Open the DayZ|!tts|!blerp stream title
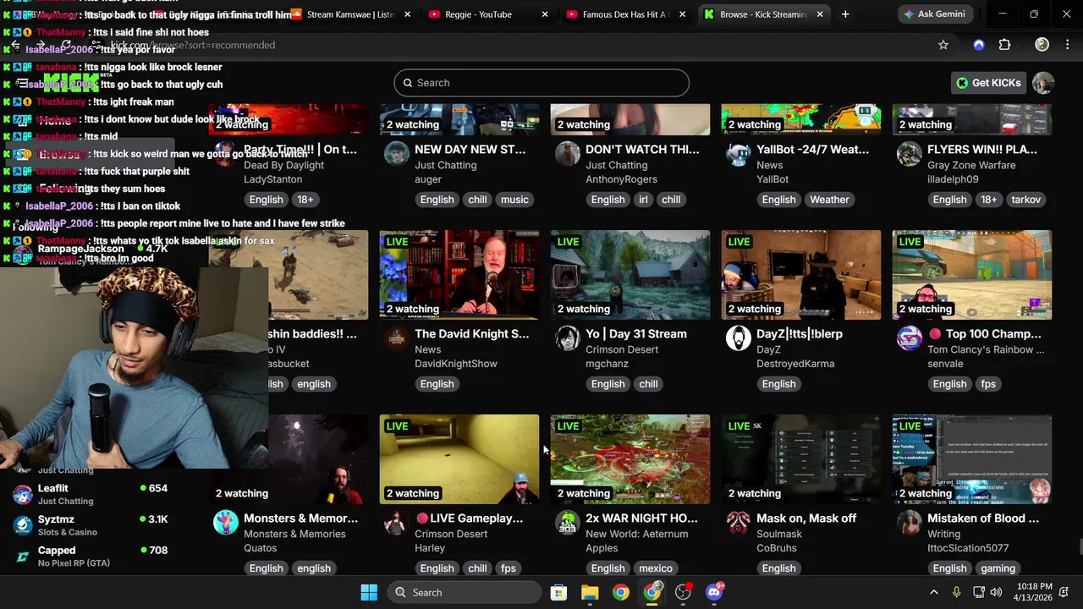 pos(800,334)
